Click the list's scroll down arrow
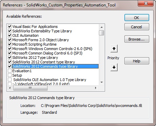The height and width of the screenshot is (126, 156). click(x=102, y=82)
